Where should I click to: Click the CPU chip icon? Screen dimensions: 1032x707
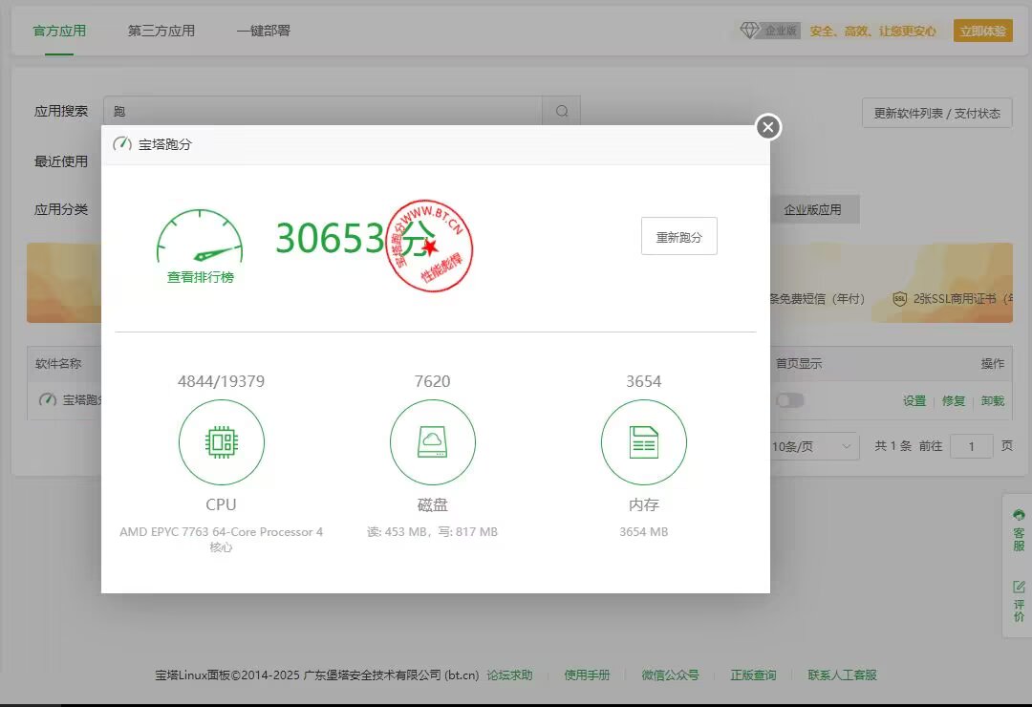(x=221, y=442)
